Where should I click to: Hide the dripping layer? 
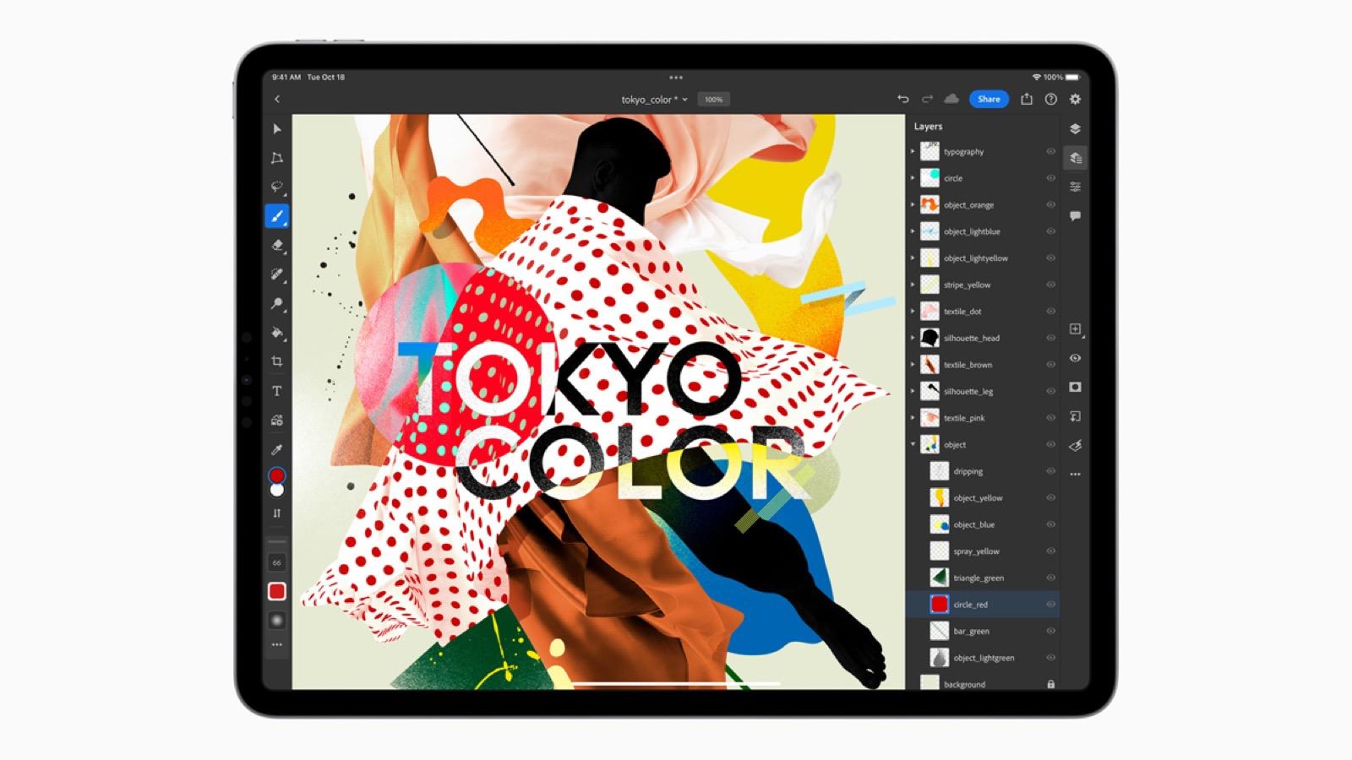click(1051, 471)
